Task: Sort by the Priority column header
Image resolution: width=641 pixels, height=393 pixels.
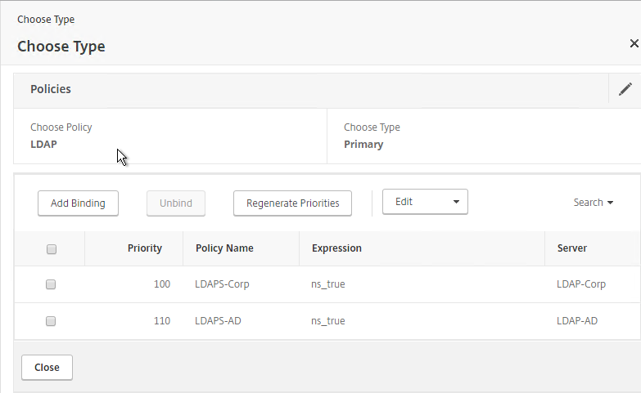Action: 145,248
